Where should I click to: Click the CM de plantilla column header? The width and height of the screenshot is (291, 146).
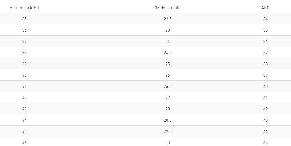[x=167, y=8]
